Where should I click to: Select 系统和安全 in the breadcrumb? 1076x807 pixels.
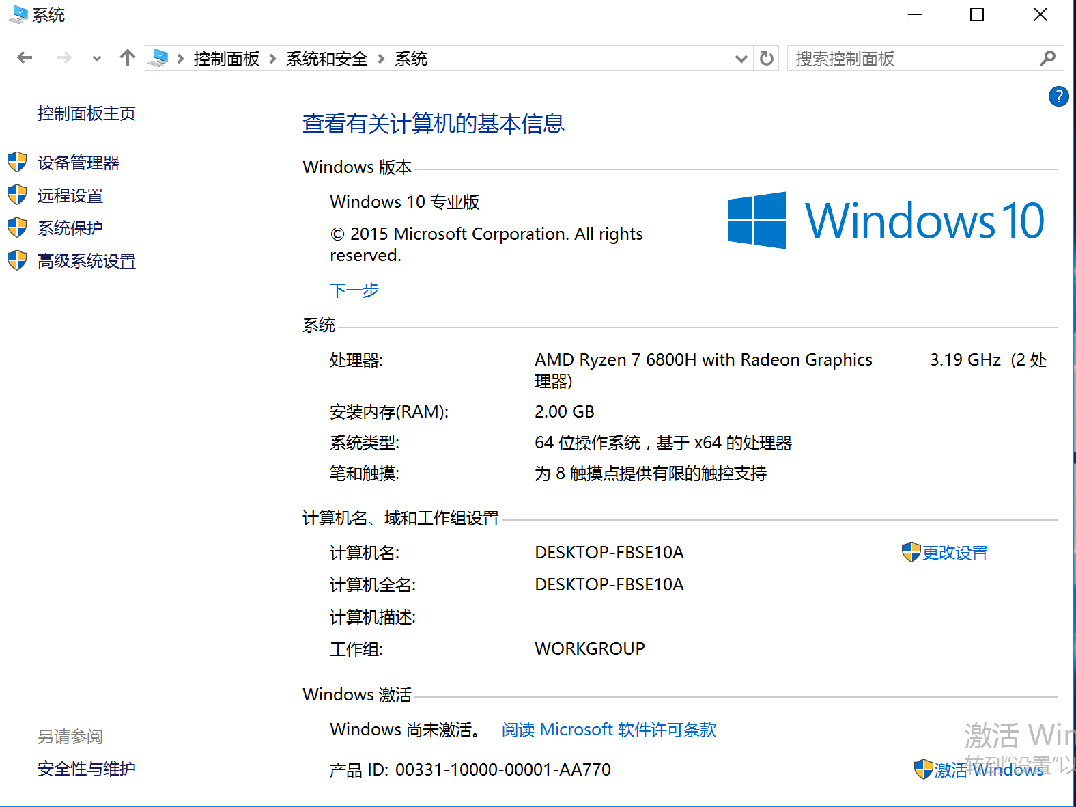(x=327, y=59)
